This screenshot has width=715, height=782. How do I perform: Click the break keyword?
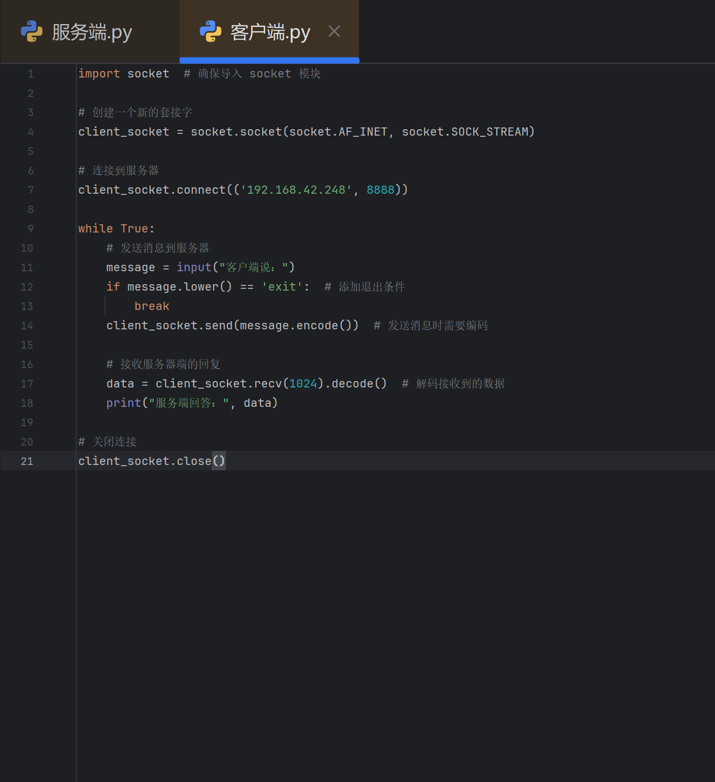point(152,306)
